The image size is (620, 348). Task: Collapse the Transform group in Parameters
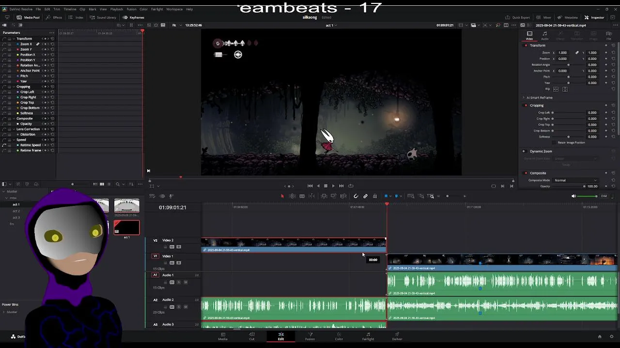[14, 39]
